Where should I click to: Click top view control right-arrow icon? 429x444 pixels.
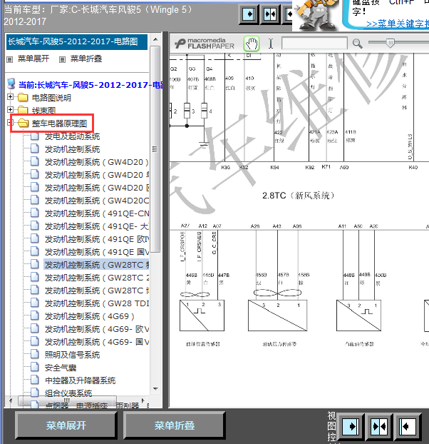[x=249, y=14]
